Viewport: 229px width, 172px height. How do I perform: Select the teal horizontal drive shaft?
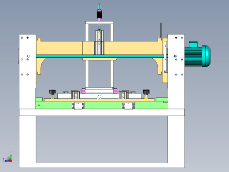100,56
